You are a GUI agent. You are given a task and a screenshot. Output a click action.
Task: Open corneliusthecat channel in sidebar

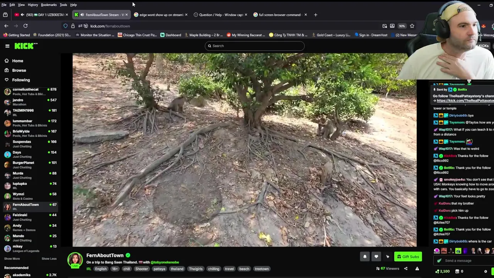tap(30, 92)
